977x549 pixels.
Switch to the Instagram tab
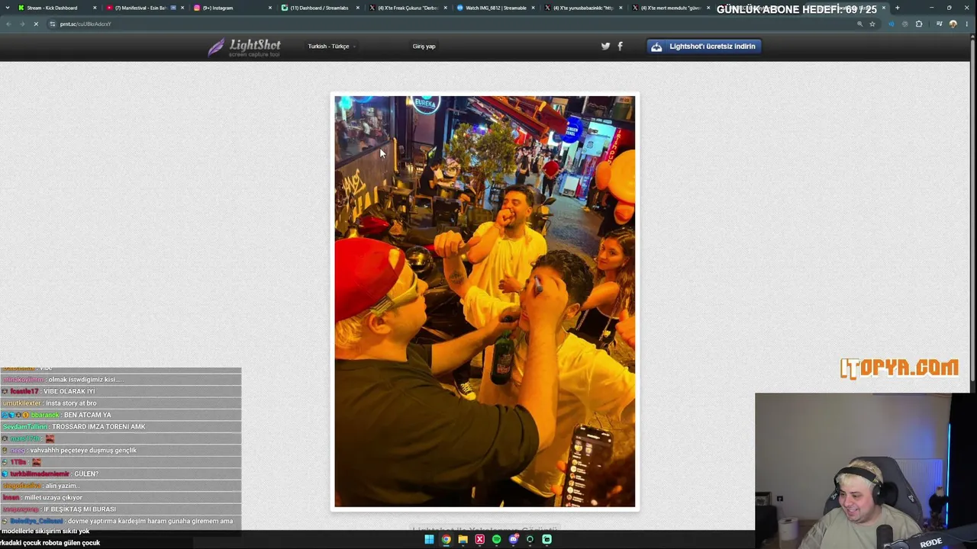pyautogui.click(x=233, y=8)
